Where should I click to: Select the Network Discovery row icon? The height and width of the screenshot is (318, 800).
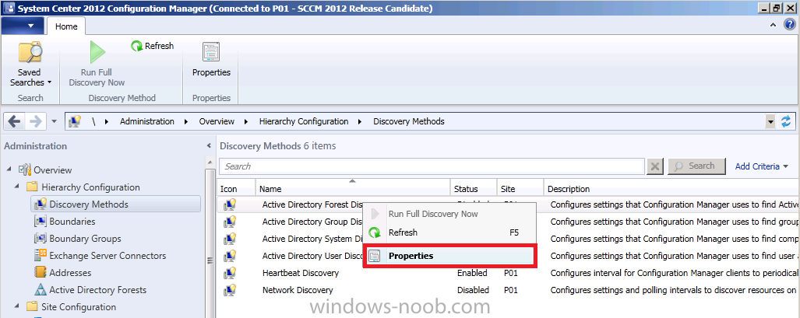(x=229, y=290)
